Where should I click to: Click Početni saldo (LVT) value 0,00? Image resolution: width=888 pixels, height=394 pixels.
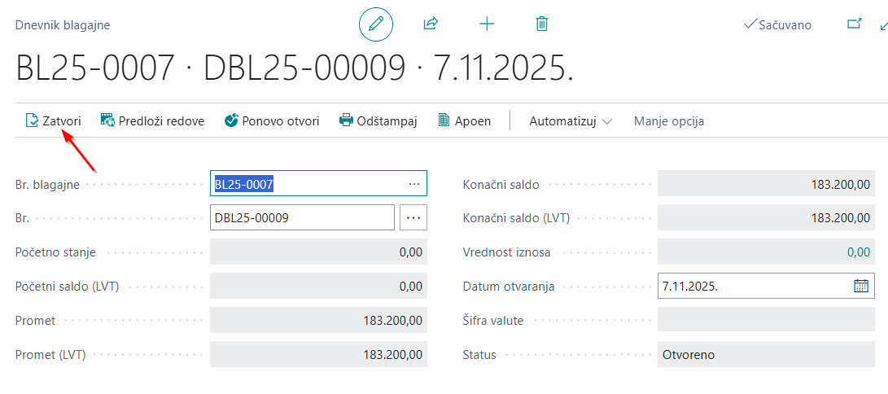point(318,286)
